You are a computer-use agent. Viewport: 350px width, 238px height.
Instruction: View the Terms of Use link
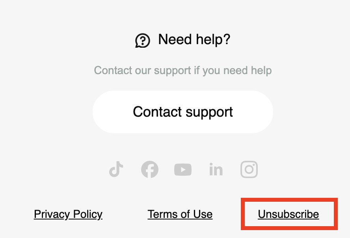coord(180,214)
